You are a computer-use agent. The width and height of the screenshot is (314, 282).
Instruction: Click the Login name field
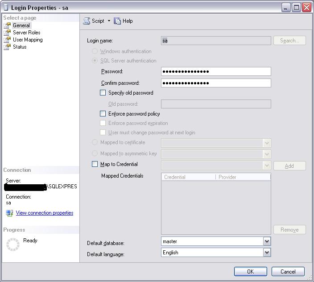click(x=216, y=41)
